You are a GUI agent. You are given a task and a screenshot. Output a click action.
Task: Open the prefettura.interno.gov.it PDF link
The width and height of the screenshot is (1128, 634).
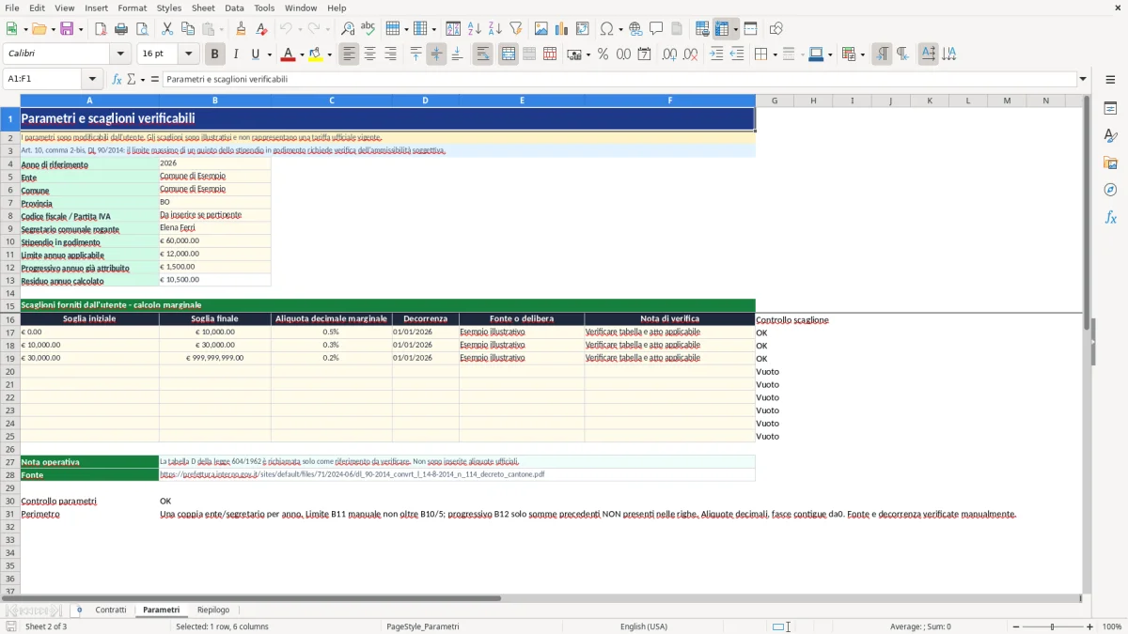point(352,474)
